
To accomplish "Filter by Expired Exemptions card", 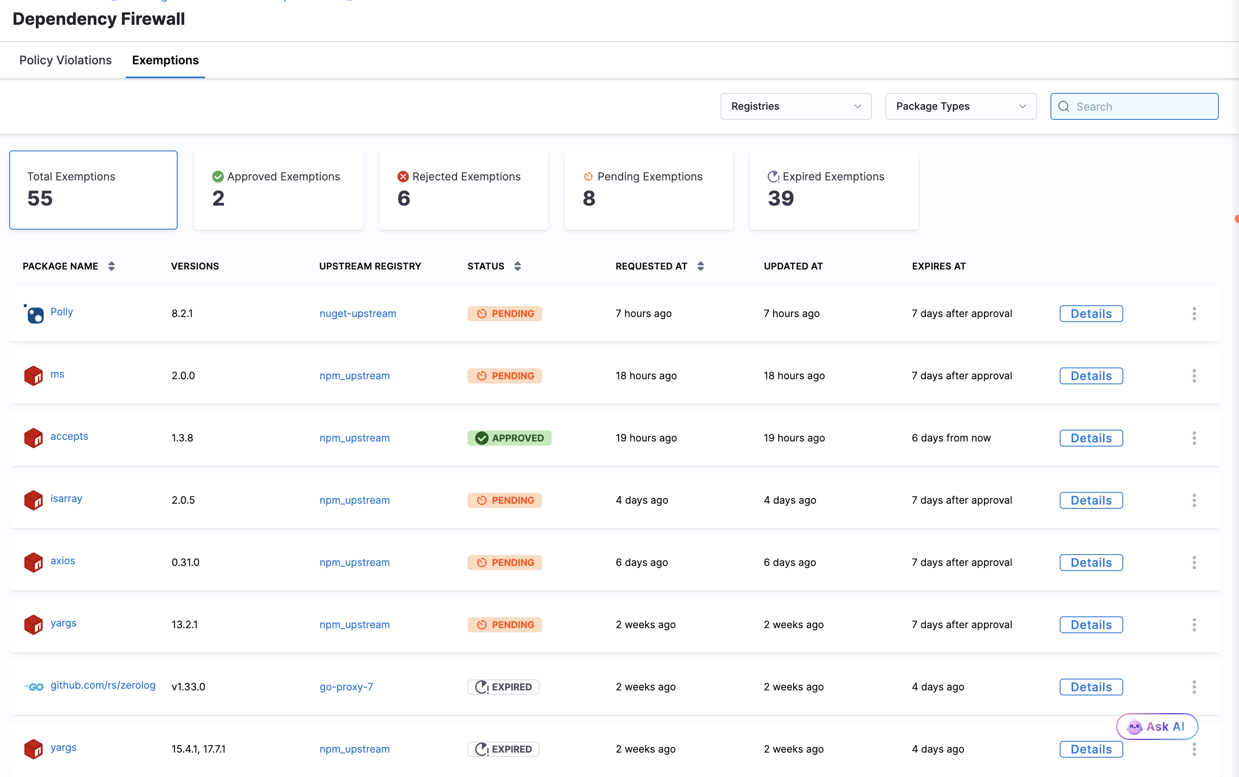I will pos(834,190).
